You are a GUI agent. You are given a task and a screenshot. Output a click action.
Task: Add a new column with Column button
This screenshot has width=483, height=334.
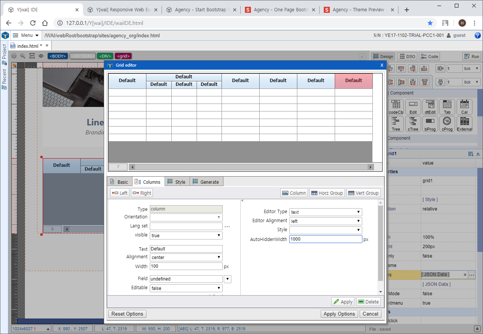(x=294, y=193)
